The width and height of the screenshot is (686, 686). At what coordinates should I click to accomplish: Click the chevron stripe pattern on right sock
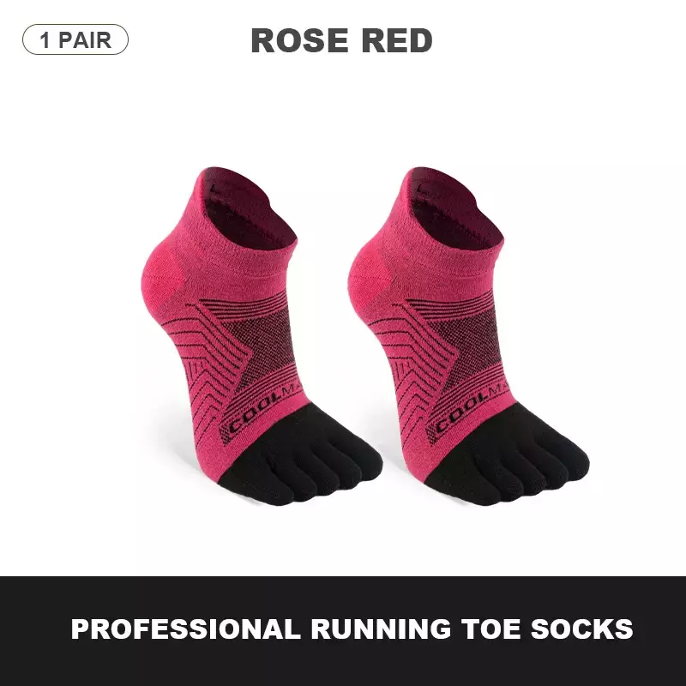[417, 372]
